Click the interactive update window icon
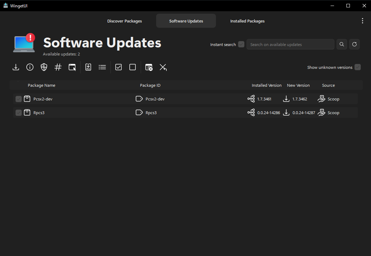371x256 pixels. pos(72,67)
